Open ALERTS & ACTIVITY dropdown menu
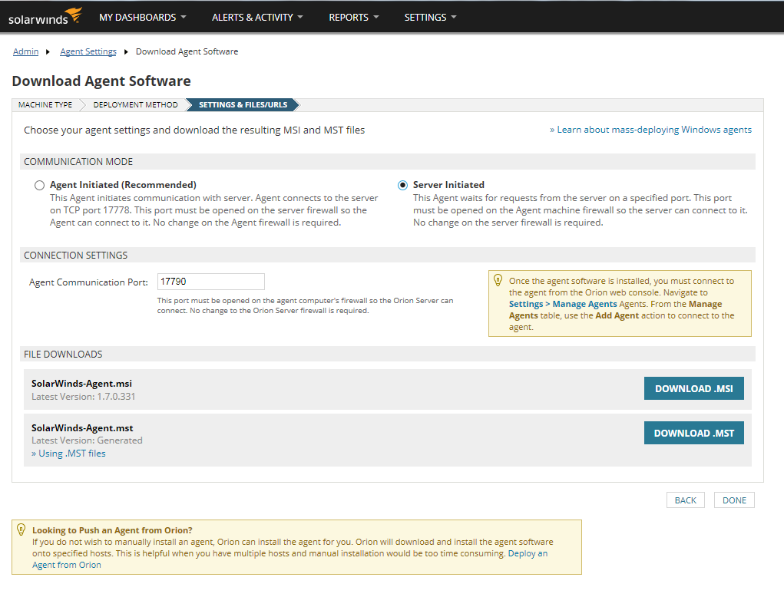 pyautogui.click(x=257, y=17)
